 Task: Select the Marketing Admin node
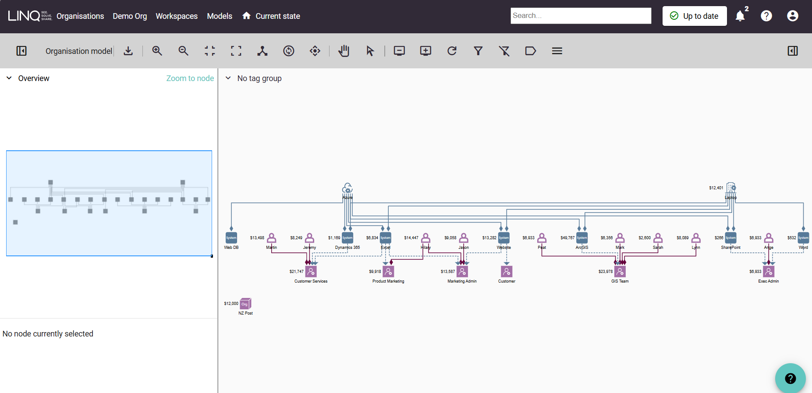462,272
